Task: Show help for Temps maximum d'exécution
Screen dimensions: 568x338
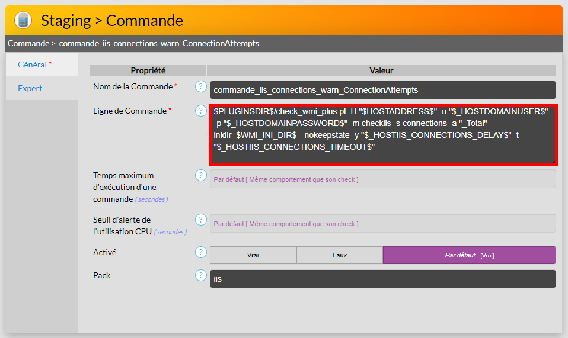Action: (x=201, y=175)
